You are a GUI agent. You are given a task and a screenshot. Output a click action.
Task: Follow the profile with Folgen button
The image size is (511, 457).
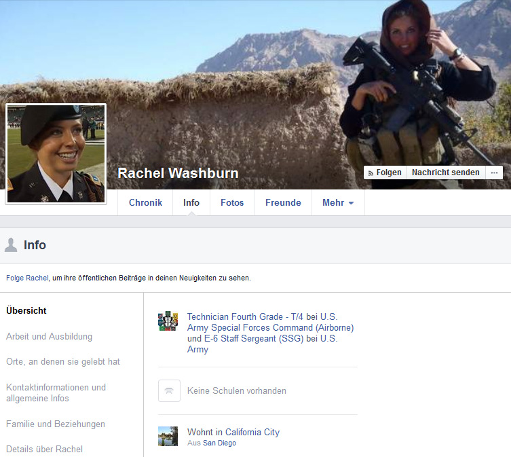point(385,172)
